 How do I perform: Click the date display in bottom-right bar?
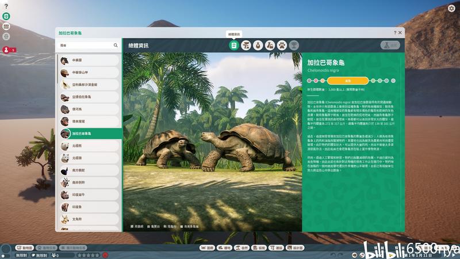pos(418,256)
